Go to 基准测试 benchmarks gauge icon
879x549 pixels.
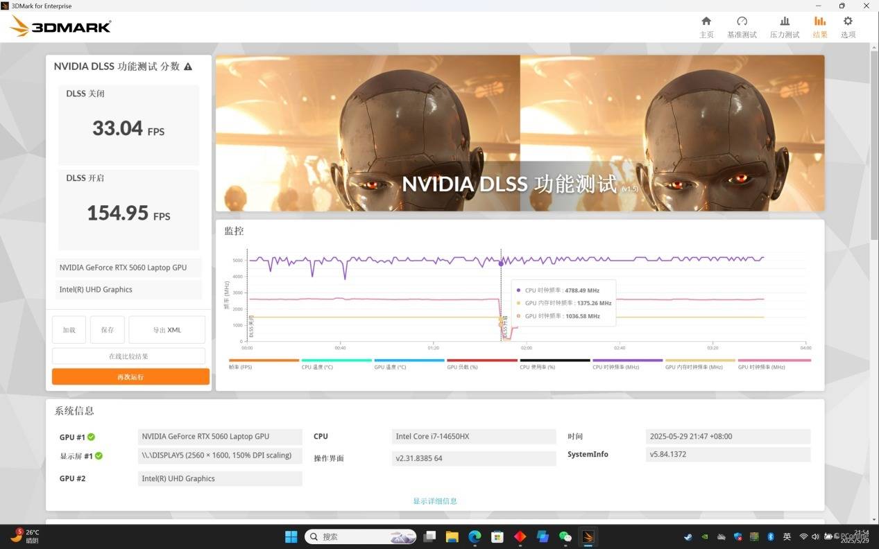[x=742, y=21]
